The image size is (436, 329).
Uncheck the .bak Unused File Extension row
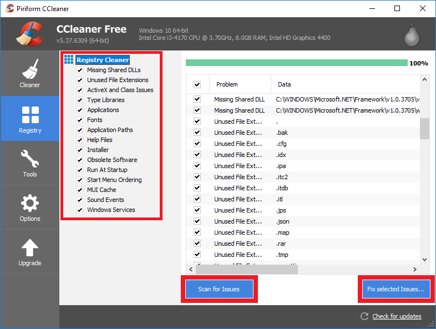(197, 133)
